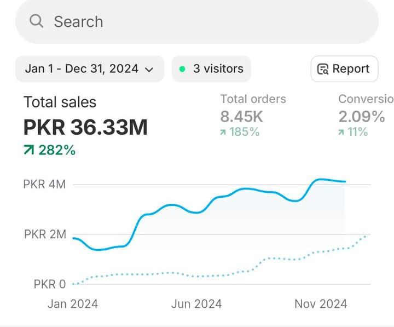Click the Nov 2024 axis label

321,304
